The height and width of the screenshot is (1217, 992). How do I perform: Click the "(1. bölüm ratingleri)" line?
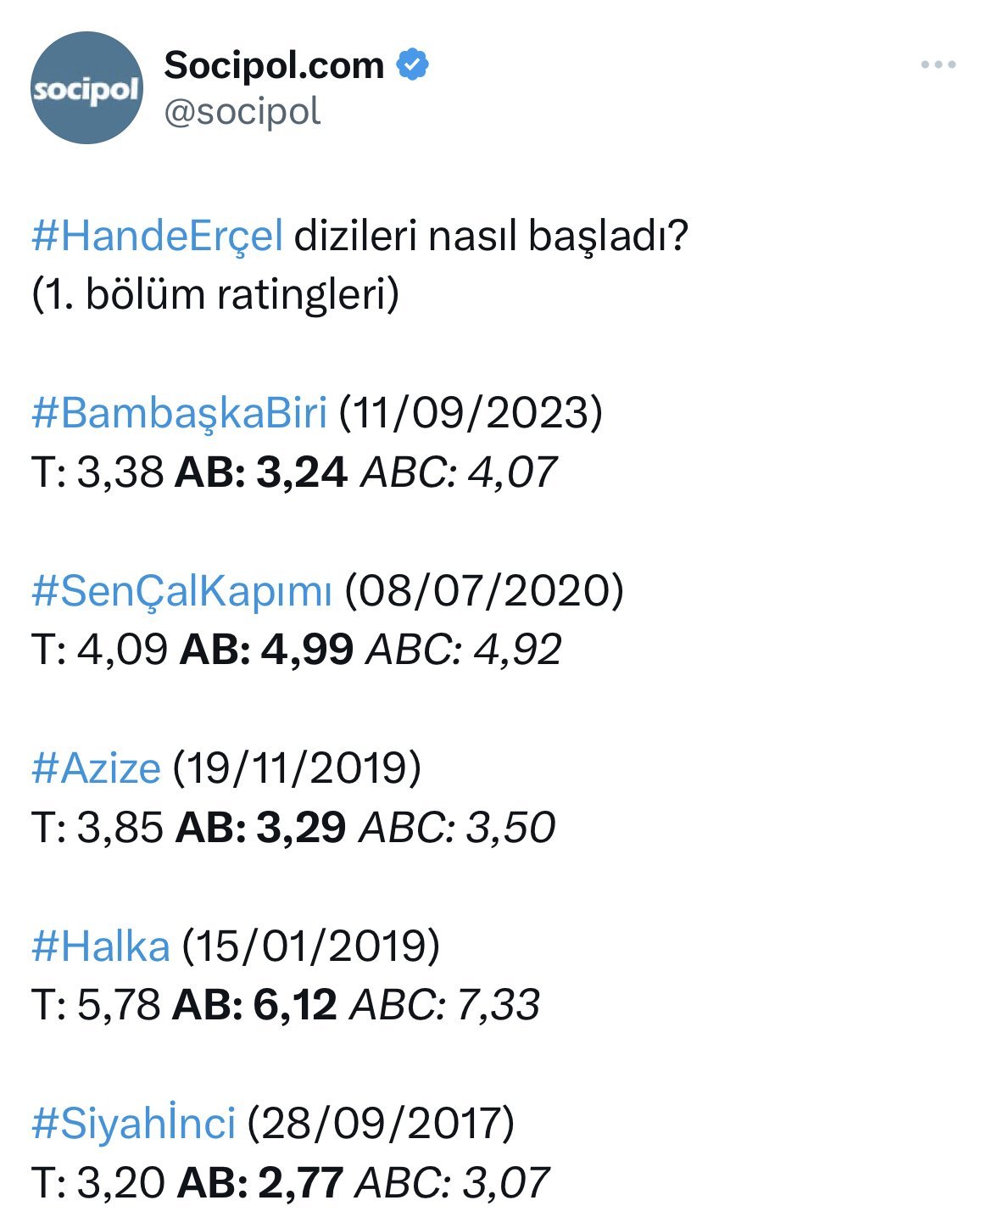(215, 294)
